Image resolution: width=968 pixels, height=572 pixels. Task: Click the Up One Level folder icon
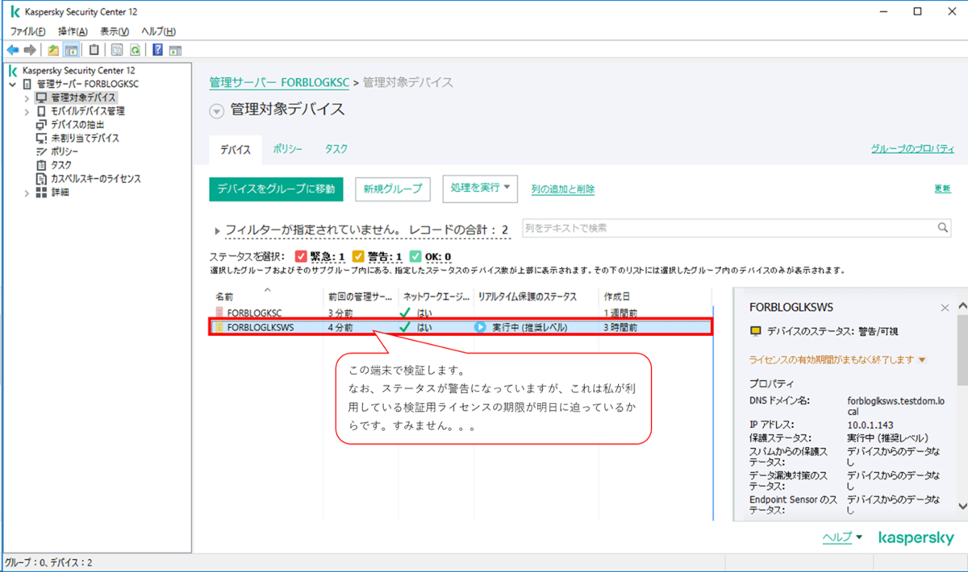pyautogui.click(x=53, y=49)
